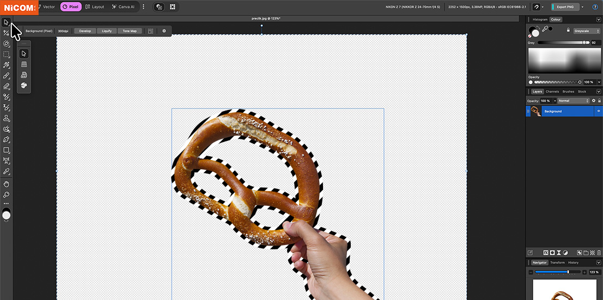Click the alignment grid icon in context toolbar
Viewport: 603px width, 300px height.
click(150, 31)
